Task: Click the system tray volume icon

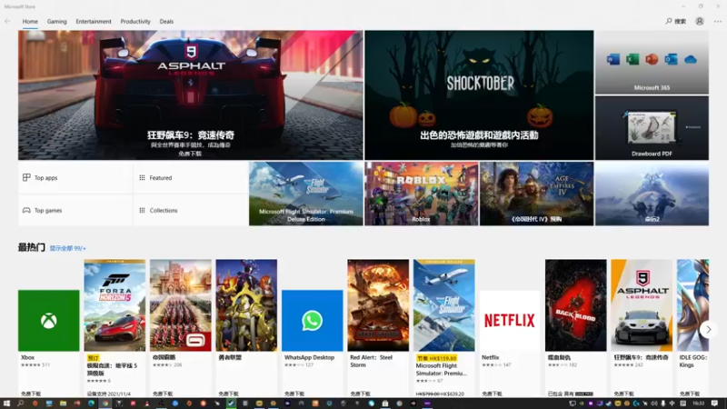Action: [x=654, y=404]
